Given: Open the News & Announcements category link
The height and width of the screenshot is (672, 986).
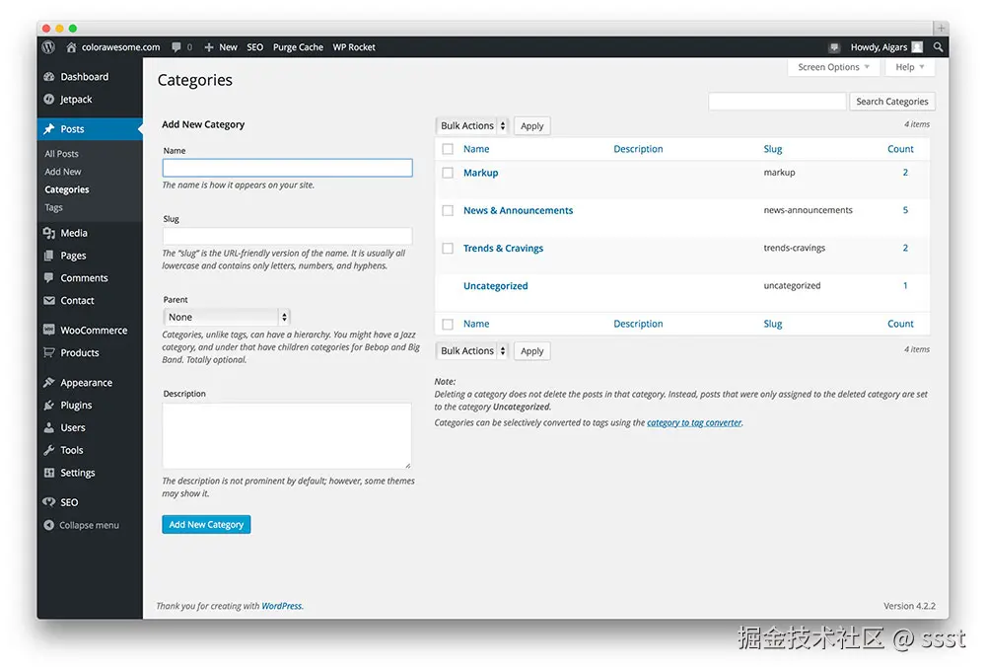Looking at the screenshot, I should pyautogui.click(x=519, y=210).
